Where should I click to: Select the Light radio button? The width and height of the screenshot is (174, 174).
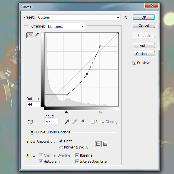(x=61, y=141)
